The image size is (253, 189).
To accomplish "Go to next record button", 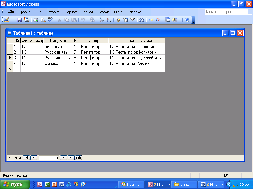I will (x=64, y=158).
